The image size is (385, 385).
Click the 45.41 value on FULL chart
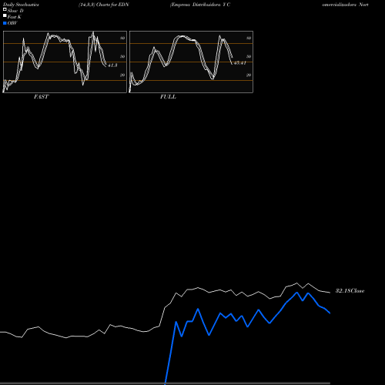click(x=240, y=63)
